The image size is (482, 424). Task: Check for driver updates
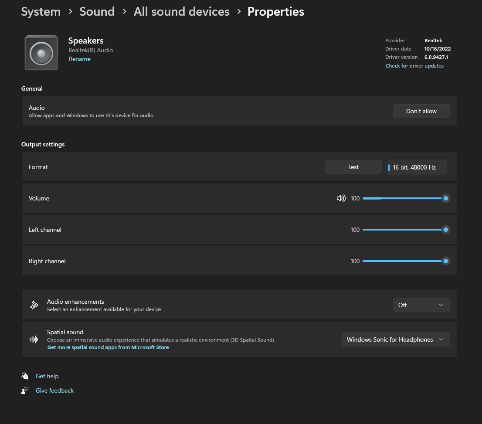(414, 66)
